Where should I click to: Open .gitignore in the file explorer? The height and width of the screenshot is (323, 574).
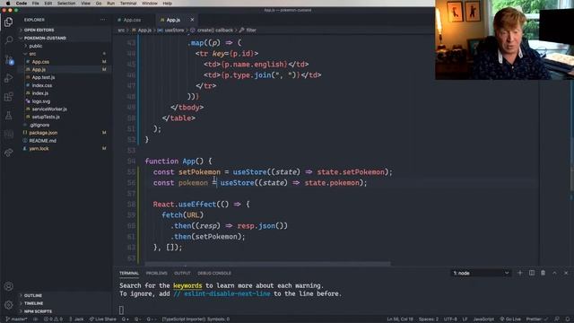[x=39, y=125]
